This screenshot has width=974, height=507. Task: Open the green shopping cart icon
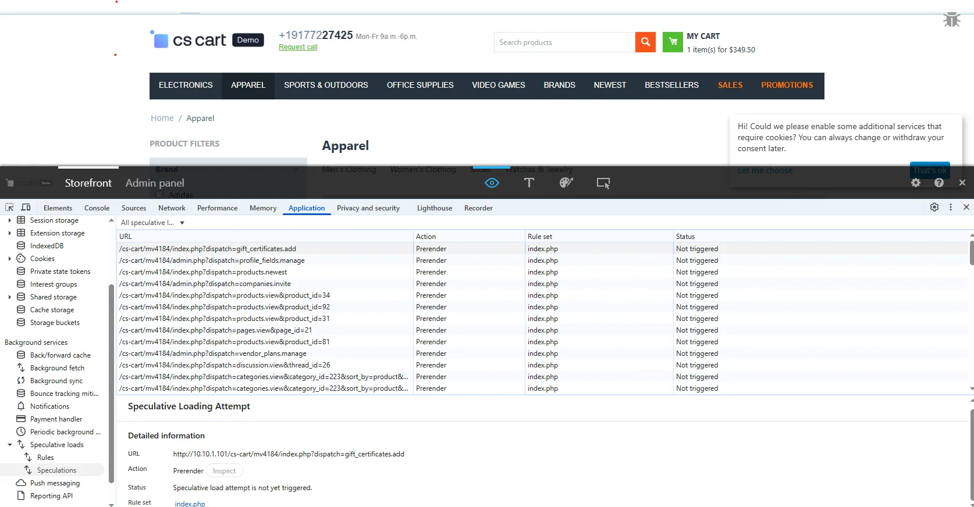click(x=673, y=42)
